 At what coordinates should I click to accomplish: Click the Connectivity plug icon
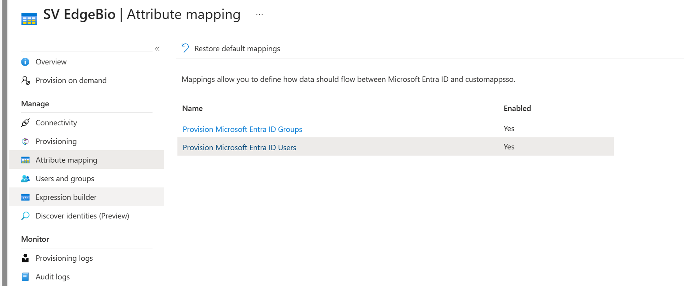[25, 123]
